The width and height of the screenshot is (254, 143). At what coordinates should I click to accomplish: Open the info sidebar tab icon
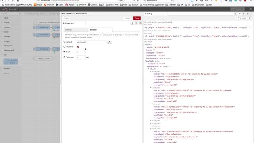235,14
